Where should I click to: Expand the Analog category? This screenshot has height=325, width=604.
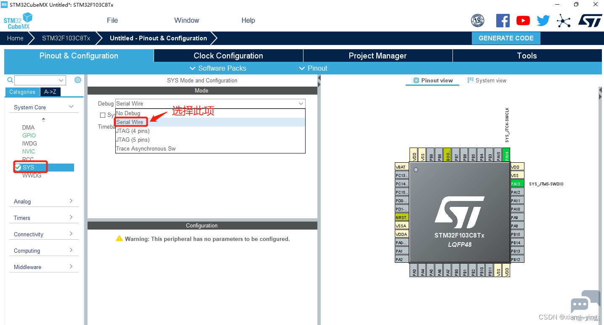[x=44, y=201]
